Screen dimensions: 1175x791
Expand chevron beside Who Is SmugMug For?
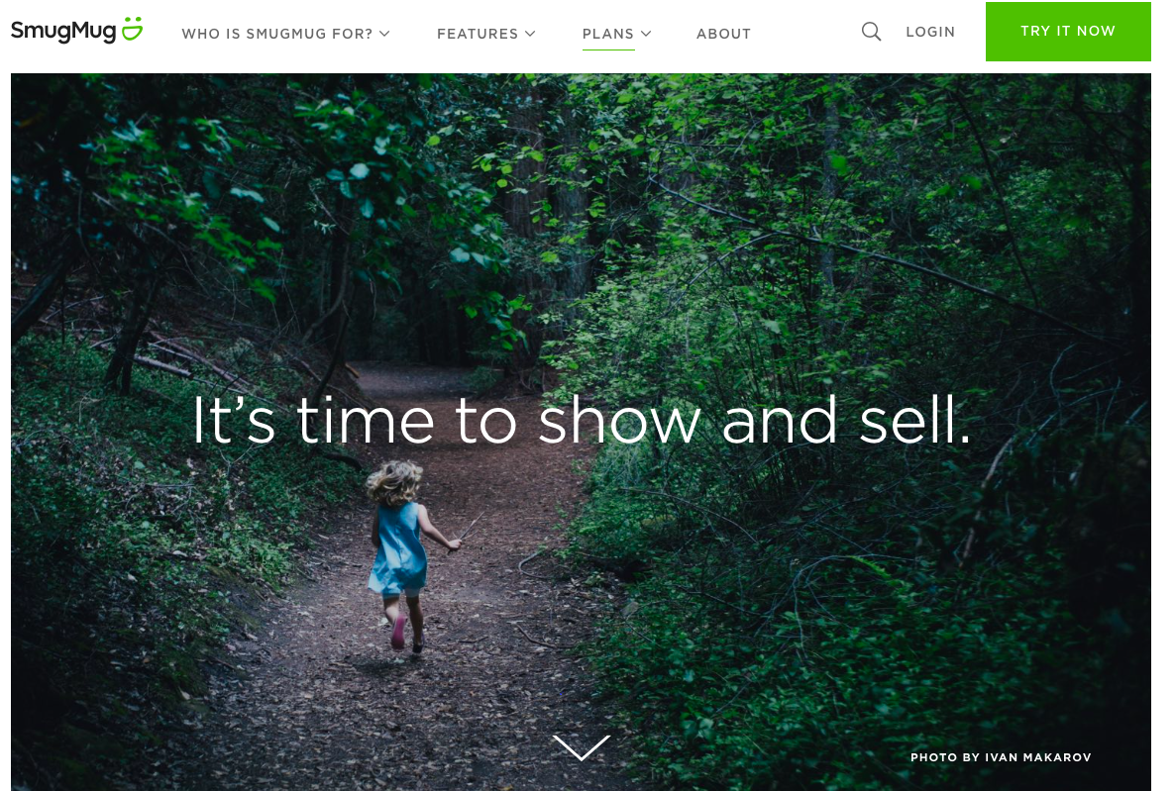coord(384,34)
